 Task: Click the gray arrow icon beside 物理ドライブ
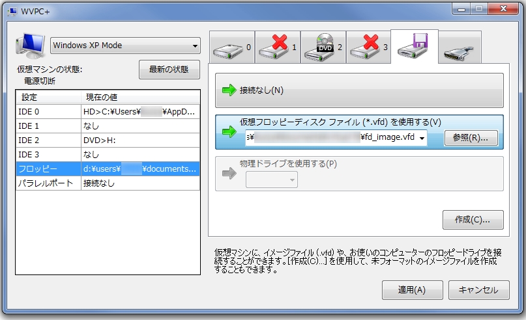click(x=229, y=174)
